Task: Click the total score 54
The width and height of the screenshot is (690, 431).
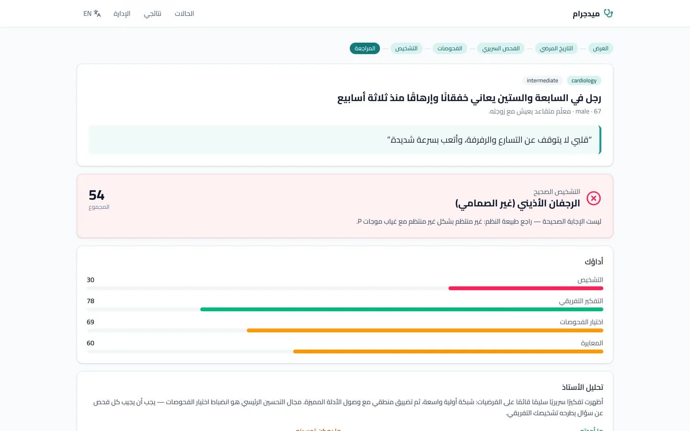Action: pyautogui.click(x=96, y=195)
